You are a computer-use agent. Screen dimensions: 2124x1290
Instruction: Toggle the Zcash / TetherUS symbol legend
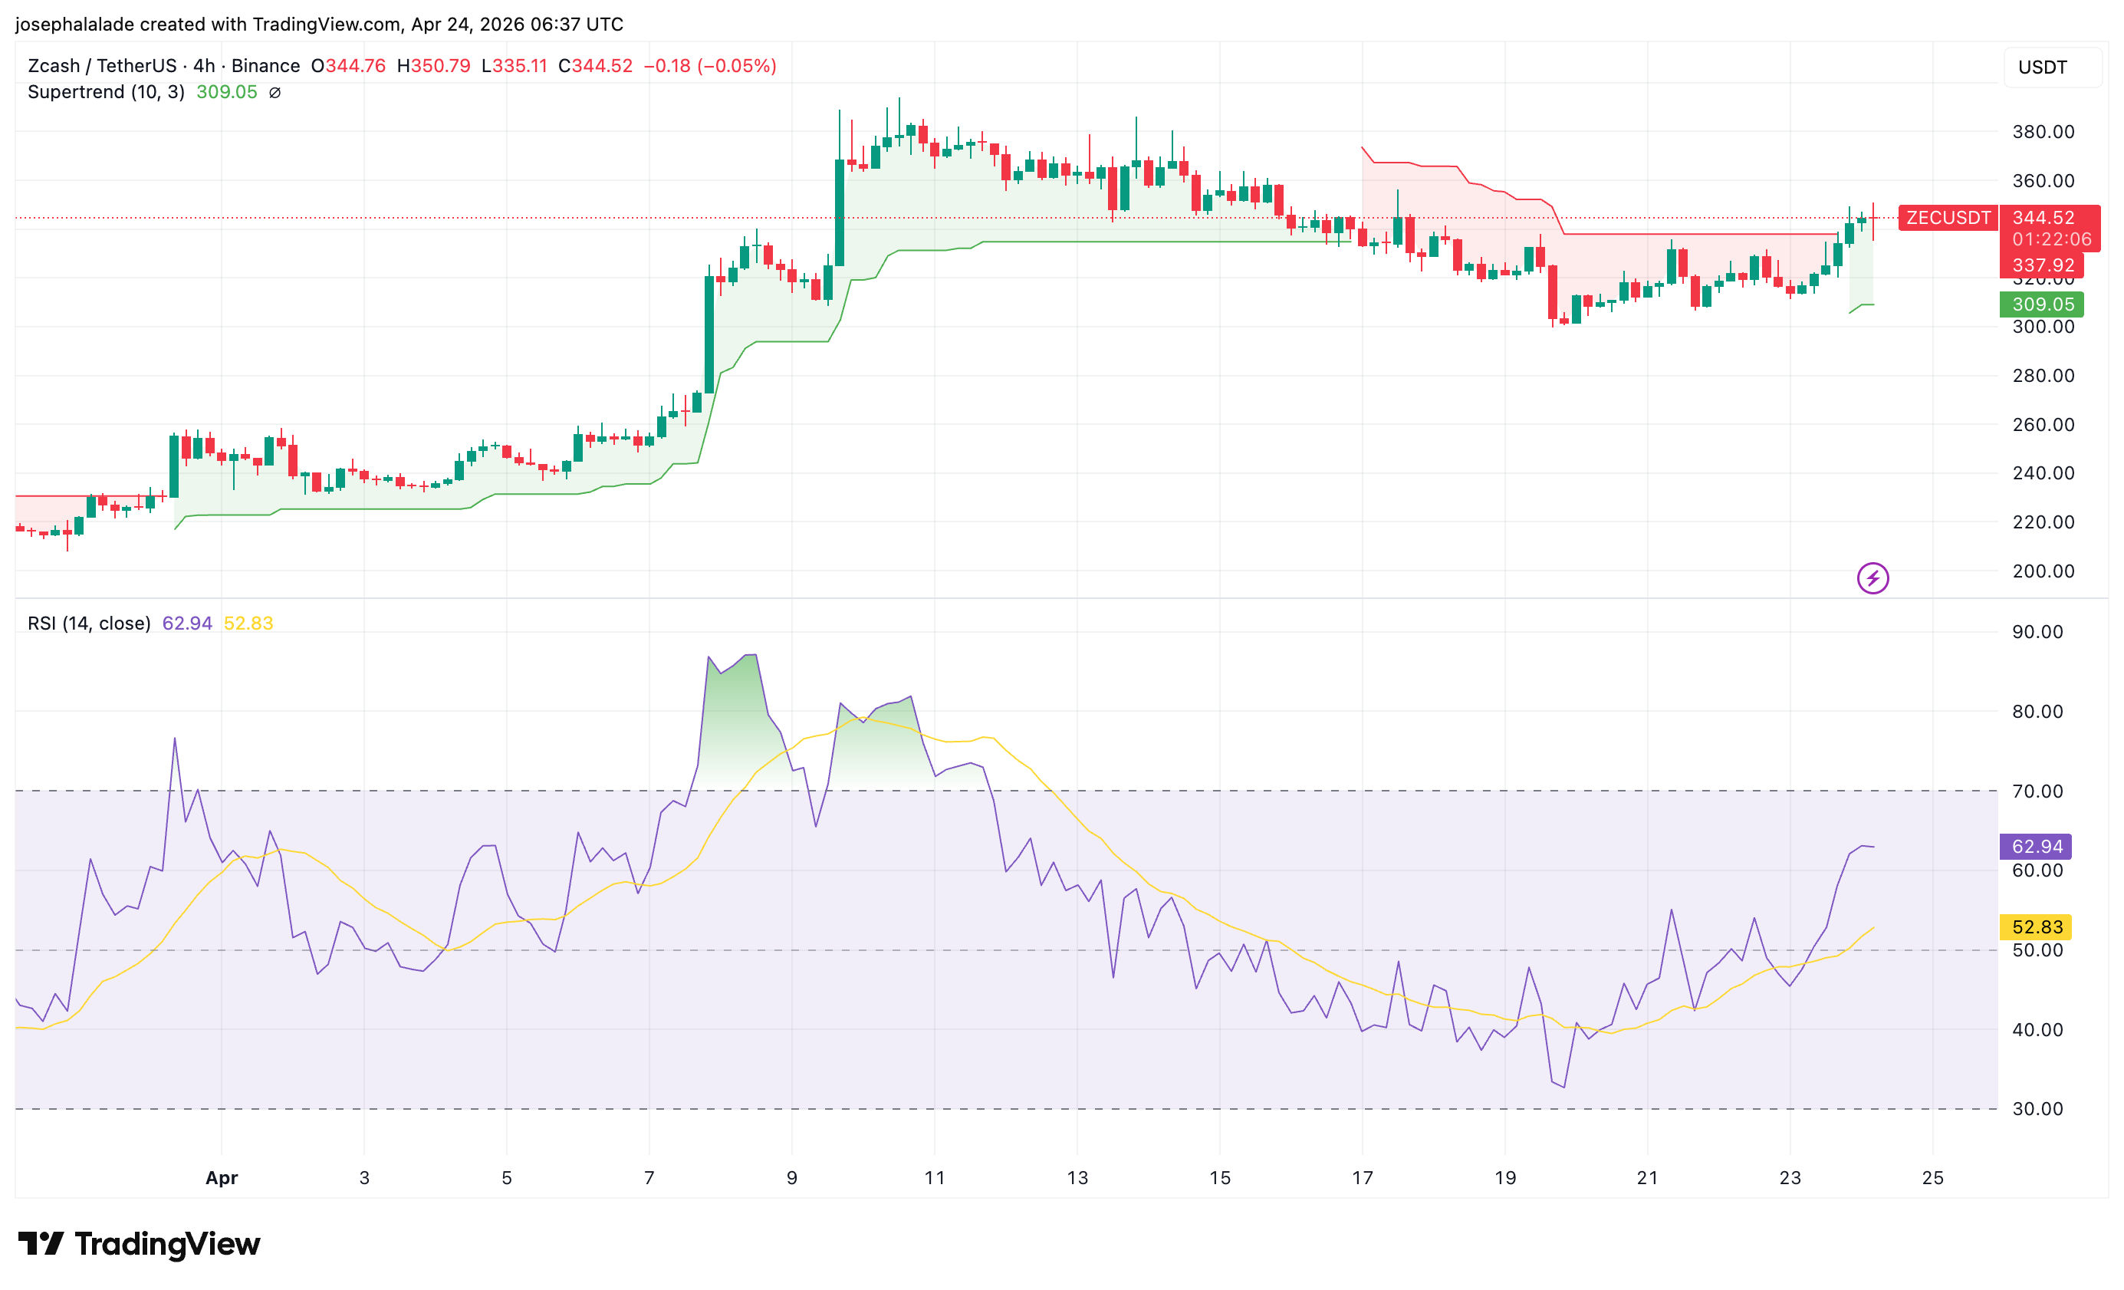pyautogui.click(x=102, y=67)
